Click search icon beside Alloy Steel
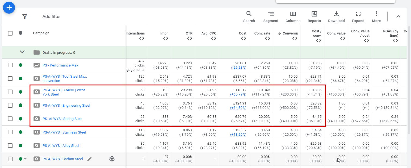This screenshot has height=168, width=411. tap(36, 145)
